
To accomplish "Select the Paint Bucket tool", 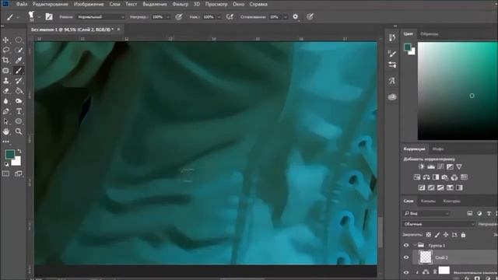I will click(19, 91).
